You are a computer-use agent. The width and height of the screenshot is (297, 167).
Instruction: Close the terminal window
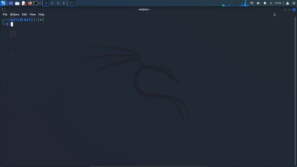point(294,9)
